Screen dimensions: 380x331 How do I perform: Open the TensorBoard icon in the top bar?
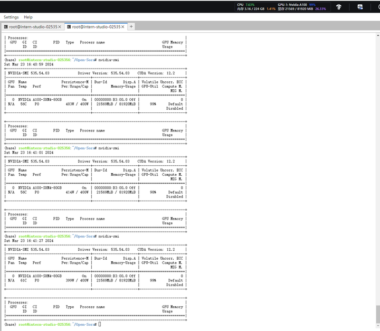tap(338, 7)
